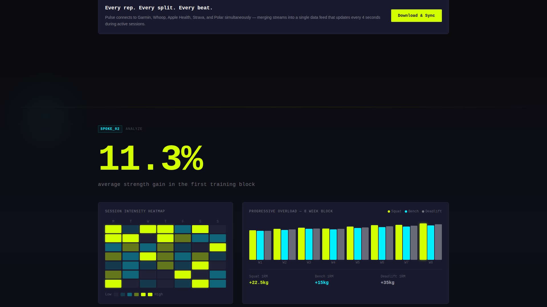Click the lime Wednesday cell in the fourth heatmap row
The image size is (547, 307).
[x=148, y=256]
